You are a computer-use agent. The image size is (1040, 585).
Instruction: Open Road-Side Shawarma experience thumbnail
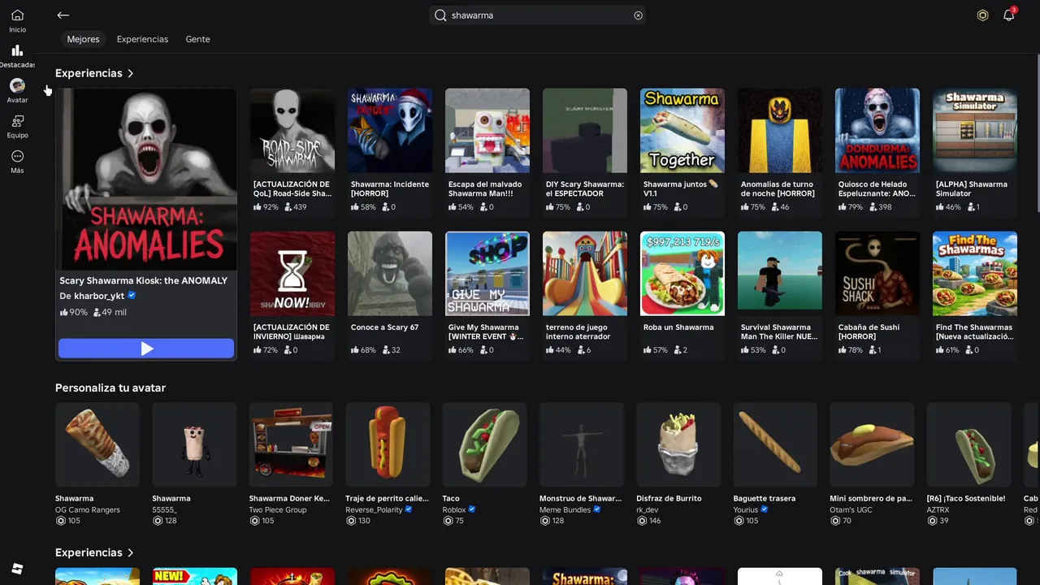point(292,131)
